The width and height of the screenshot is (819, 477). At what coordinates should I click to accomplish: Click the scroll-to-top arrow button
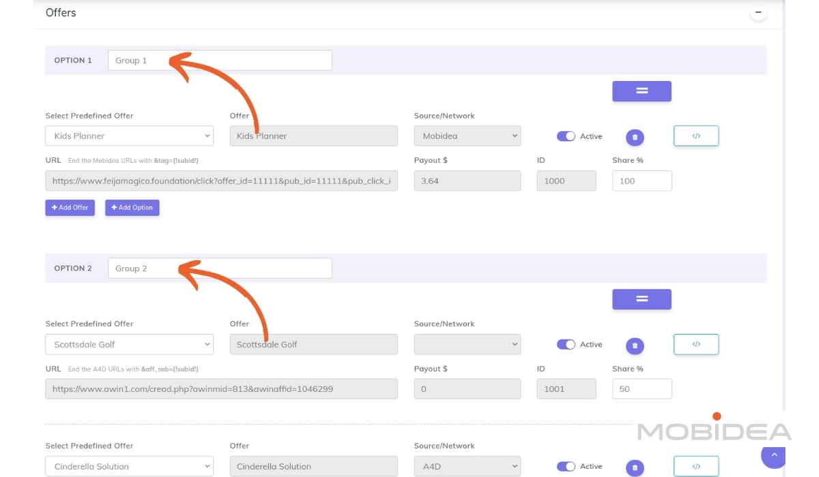[773, 456]
